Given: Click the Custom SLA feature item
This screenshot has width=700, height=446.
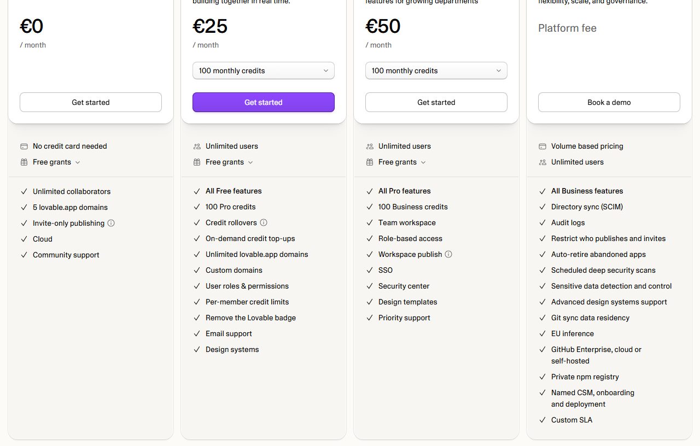Looking at the screenshot, I should click(x=571, y=420).
